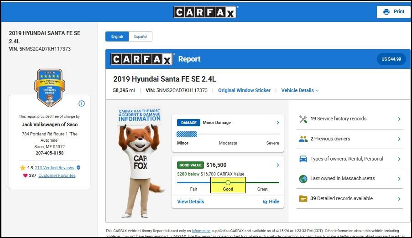Click View Details link
412x238 pixels.
pos(191,202)
